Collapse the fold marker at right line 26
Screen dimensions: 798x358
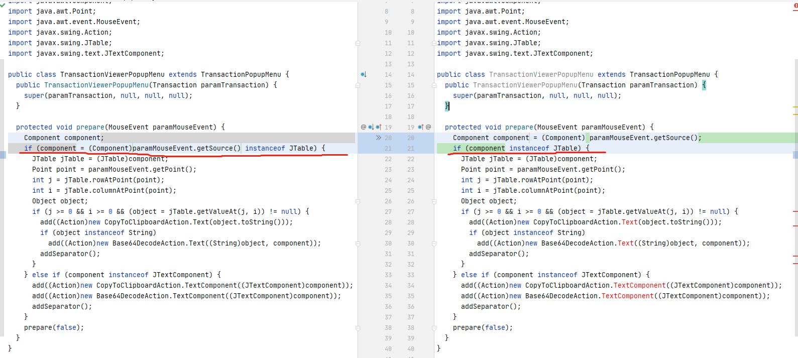tap(434, 201)
